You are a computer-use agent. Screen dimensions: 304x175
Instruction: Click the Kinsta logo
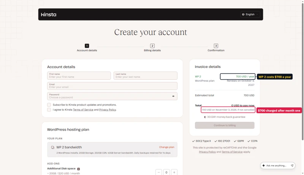49,14
